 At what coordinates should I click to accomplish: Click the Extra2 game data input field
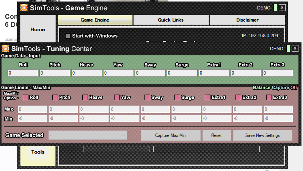pyautogui.click(x=246, y=73)
